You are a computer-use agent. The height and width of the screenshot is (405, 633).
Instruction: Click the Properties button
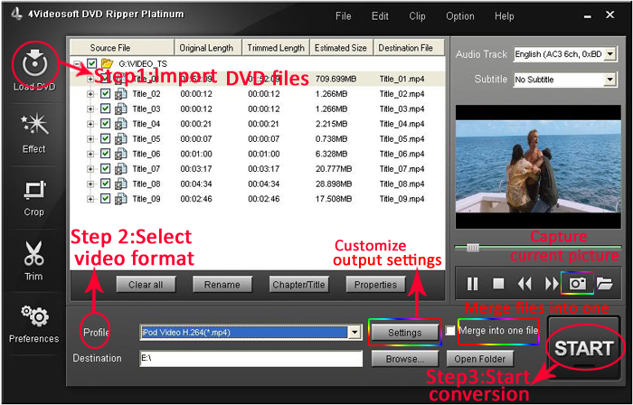(375, 285)
